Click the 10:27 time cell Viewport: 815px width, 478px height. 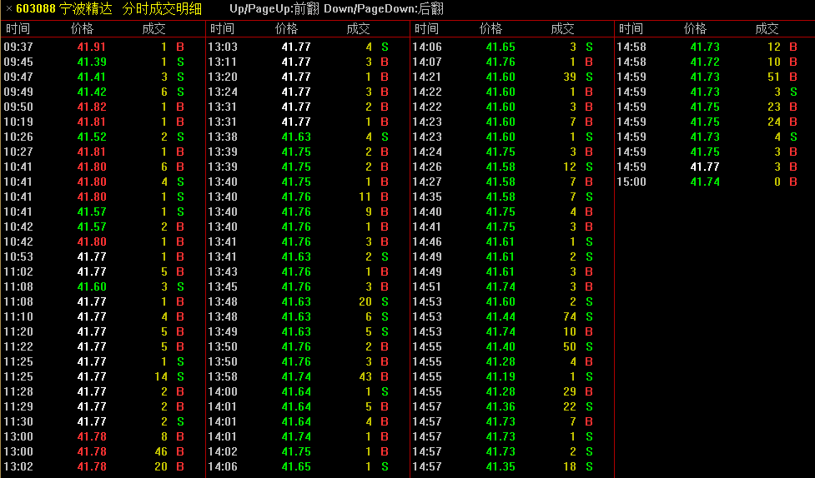pos(18,152)
